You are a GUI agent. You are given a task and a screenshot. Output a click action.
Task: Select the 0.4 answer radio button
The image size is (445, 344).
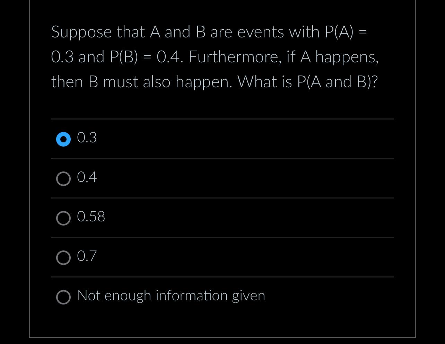click(63, 179)
